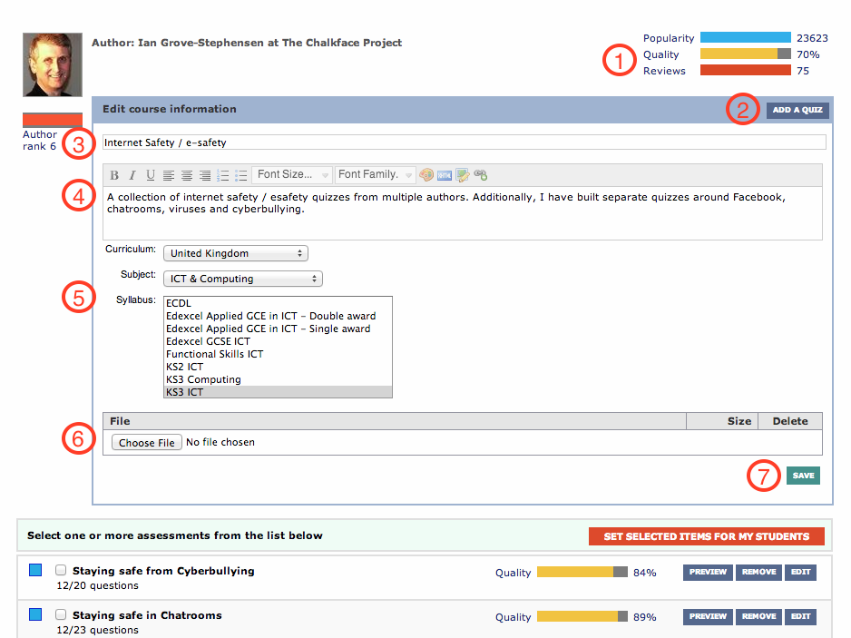Click the course title input field
This screenshot has height=638, width=851.
pos(463,142)
